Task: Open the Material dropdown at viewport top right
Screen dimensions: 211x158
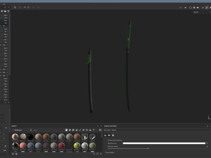Action: pyautogui.click(x=202, y=12)
